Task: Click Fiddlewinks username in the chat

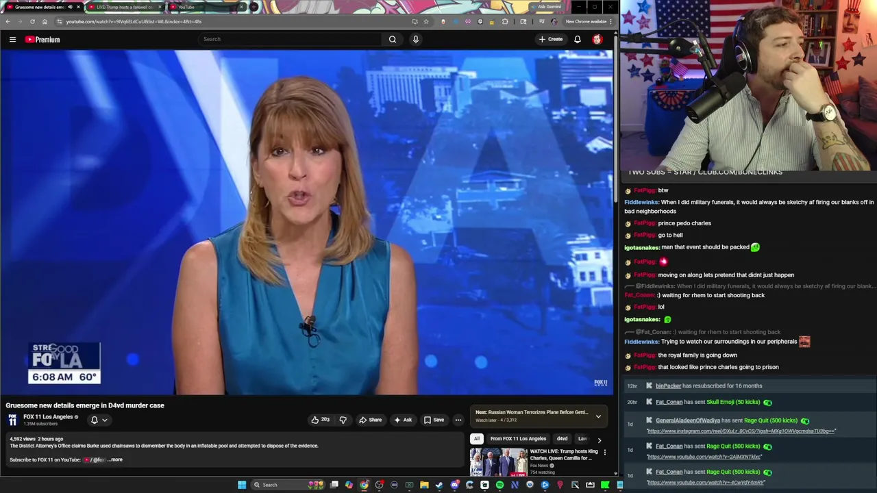Action: [x=641, y=202]
